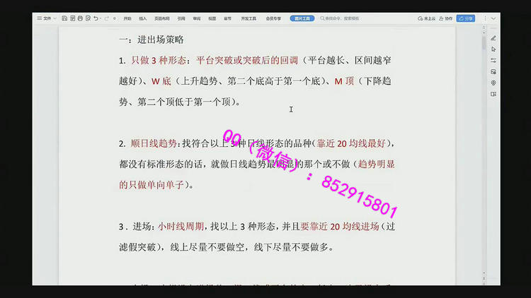Viewport: 531px width, 298px height.
Task: Expand the quick access toolbar customize arrow
Action: (x=114, y=18)
